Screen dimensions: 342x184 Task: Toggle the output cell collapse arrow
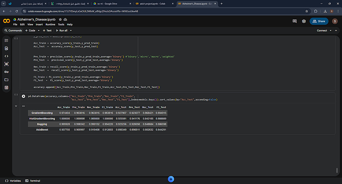pos(16,106)
